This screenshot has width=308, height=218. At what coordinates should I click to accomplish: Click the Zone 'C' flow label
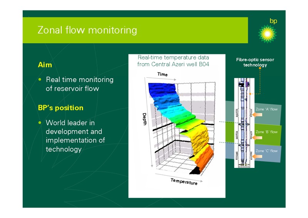266,151
